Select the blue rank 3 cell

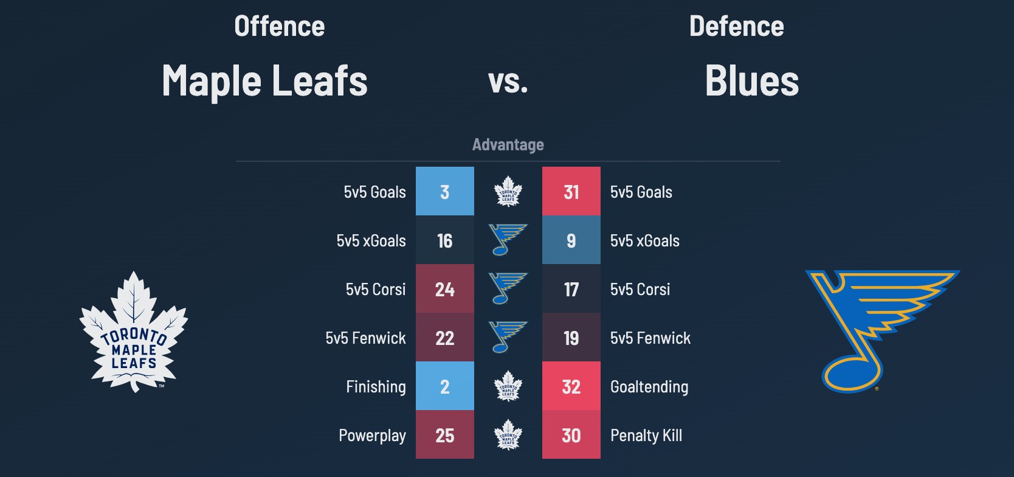click(445, 192)
